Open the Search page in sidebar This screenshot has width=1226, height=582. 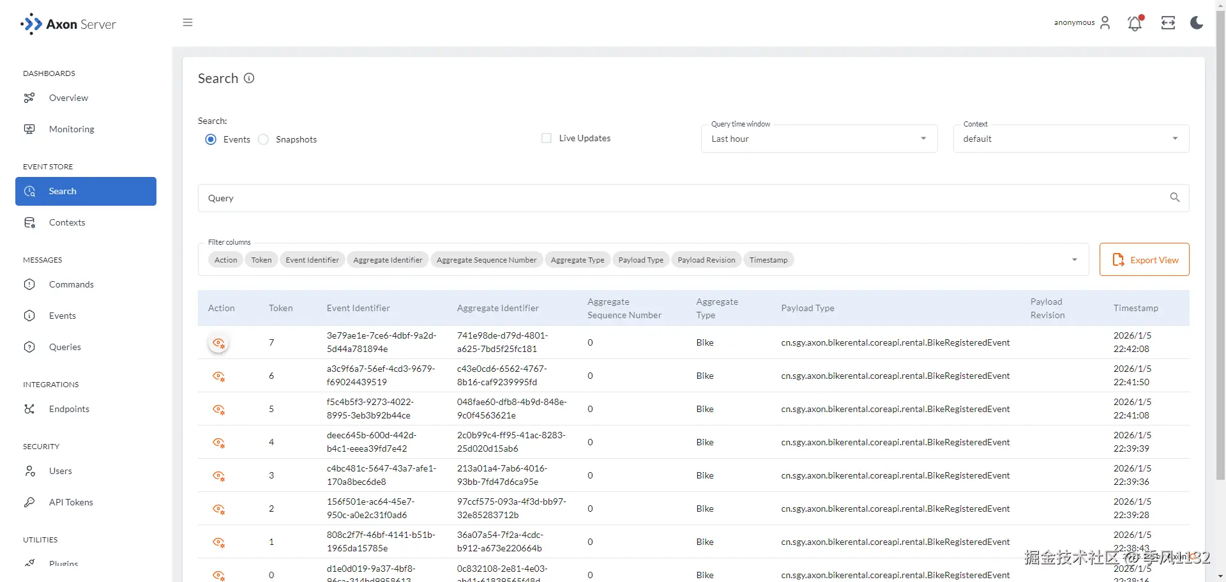86,191
